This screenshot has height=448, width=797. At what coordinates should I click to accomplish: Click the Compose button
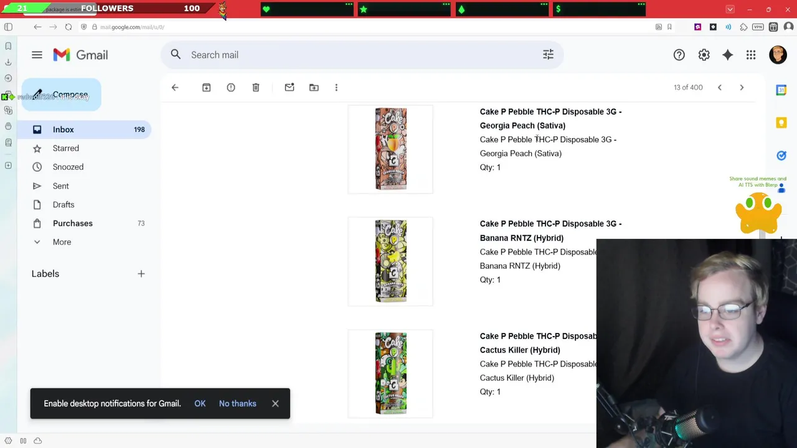pyautogui.click(x=61, y=95)
